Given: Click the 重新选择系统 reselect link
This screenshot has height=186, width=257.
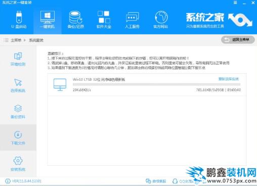Looking at the screenshot, I should tap(229, 79).
